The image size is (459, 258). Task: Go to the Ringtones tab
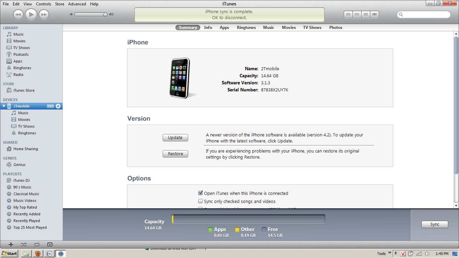[246, 28]
